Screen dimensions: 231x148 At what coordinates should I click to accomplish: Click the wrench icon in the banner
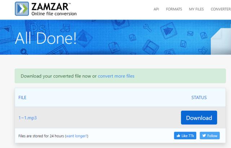[147, 28]
